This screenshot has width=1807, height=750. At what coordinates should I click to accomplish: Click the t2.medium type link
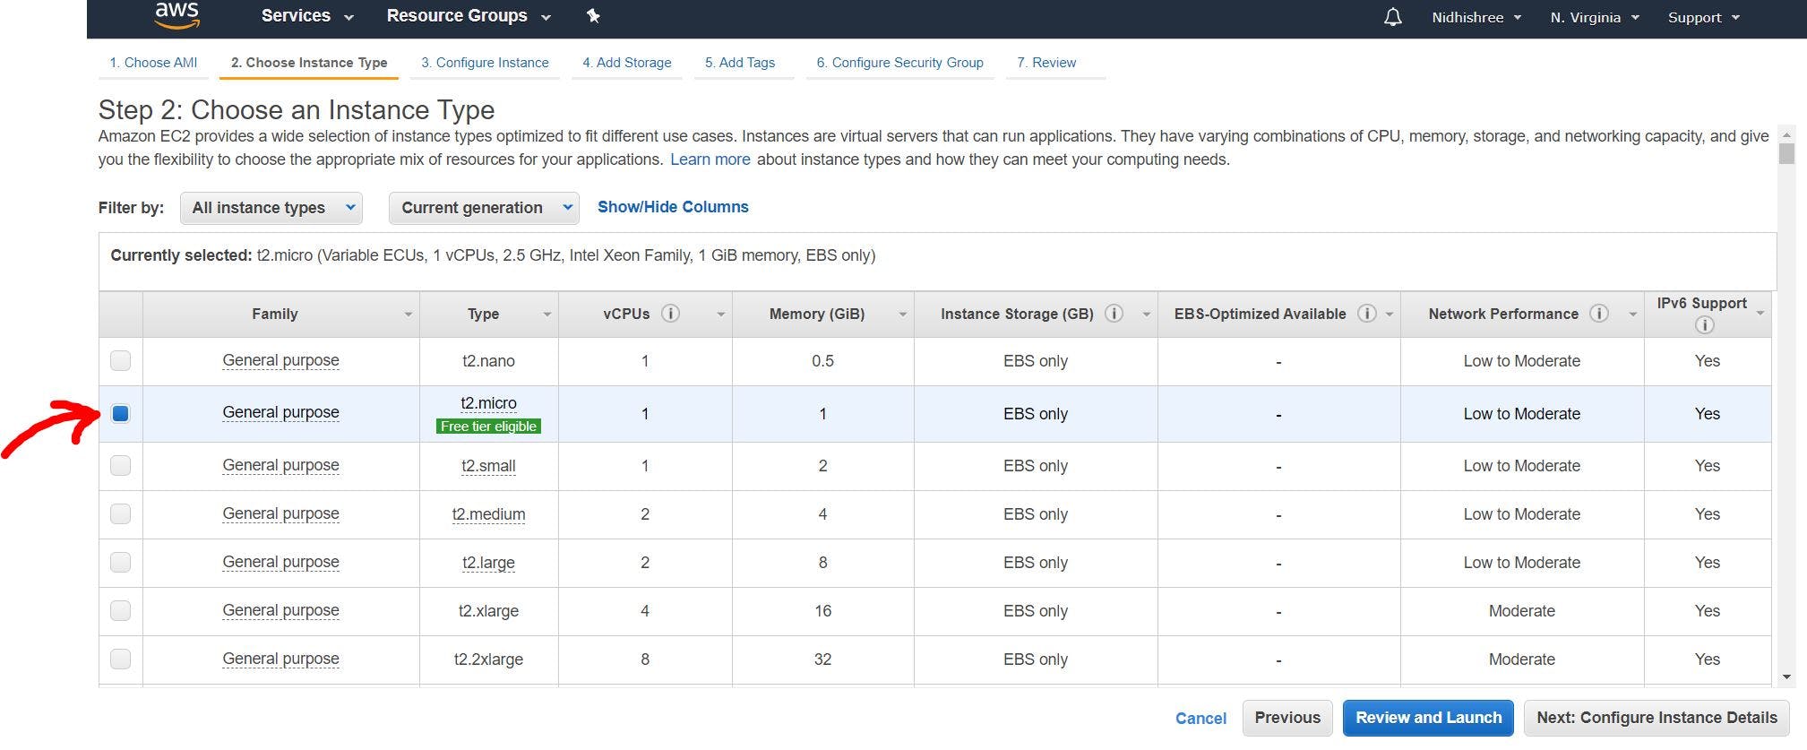pos(488,514)
